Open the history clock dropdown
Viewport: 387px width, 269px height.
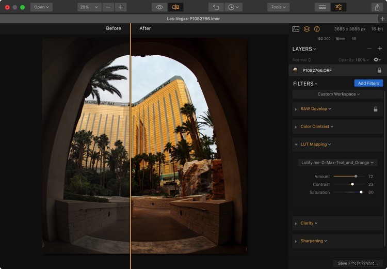(x=233, y=7)
